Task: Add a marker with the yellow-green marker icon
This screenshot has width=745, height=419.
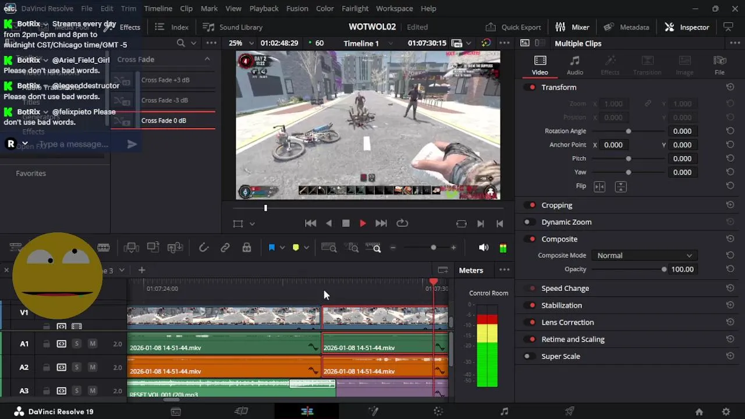Action: [x=296, y=248]
